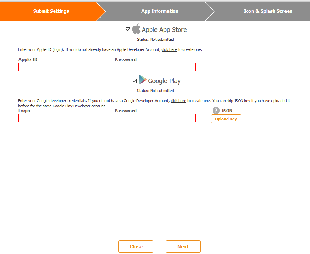Proceed with the Next button

tap(183, 247)
